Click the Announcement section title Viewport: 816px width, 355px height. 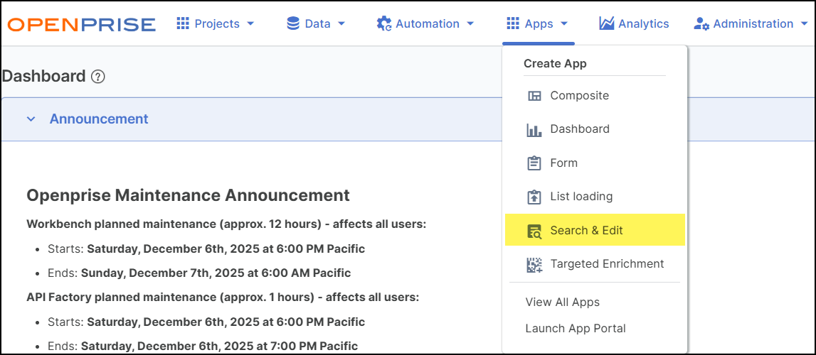99,119
